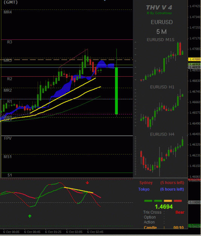
Task: Click the 6 Oct 02:45 time label
Action: point(95,232)
